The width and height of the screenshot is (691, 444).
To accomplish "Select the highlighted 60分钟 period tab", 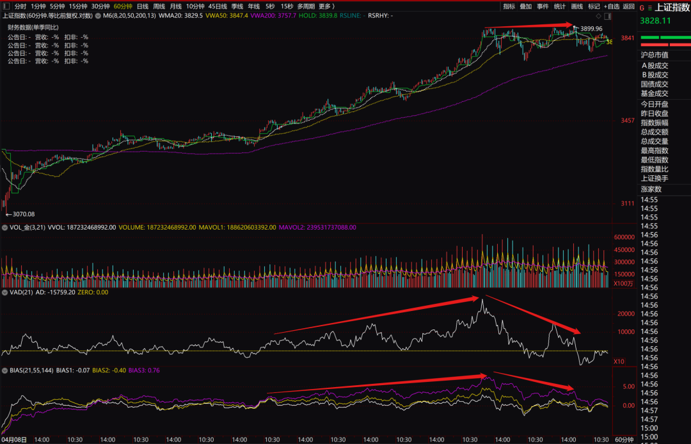I will tap(123, 6).
